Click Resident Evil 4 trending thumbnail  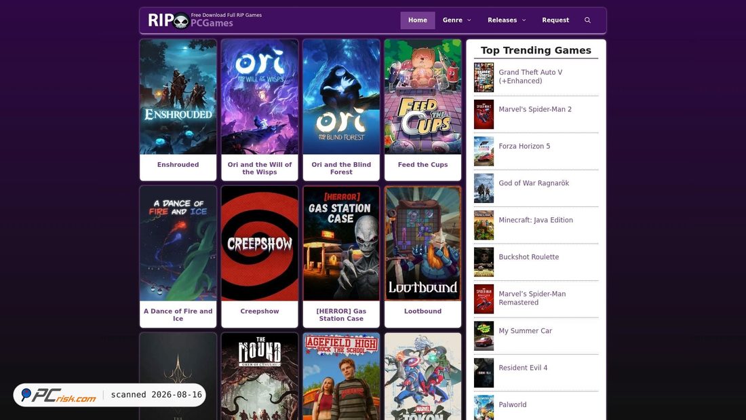pyautogui.click(x=484, y=373)
